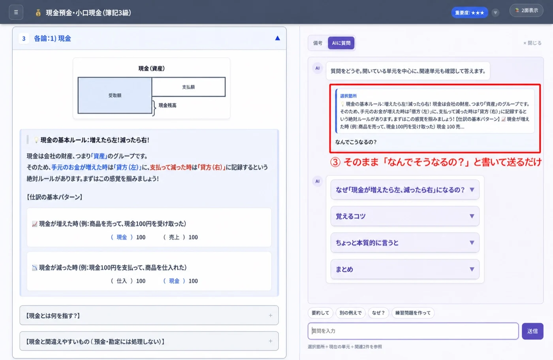553x360 pixels.
Task: Click the 選択箇所 quoted selection label
Action: (x=348, y=96)
